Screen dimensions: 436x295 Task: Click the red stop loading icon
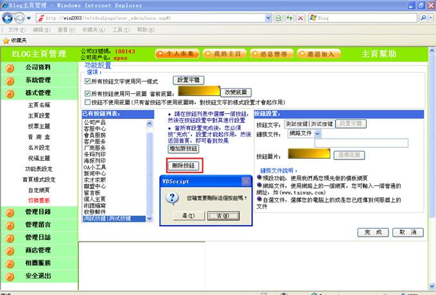tap(300, 18)
